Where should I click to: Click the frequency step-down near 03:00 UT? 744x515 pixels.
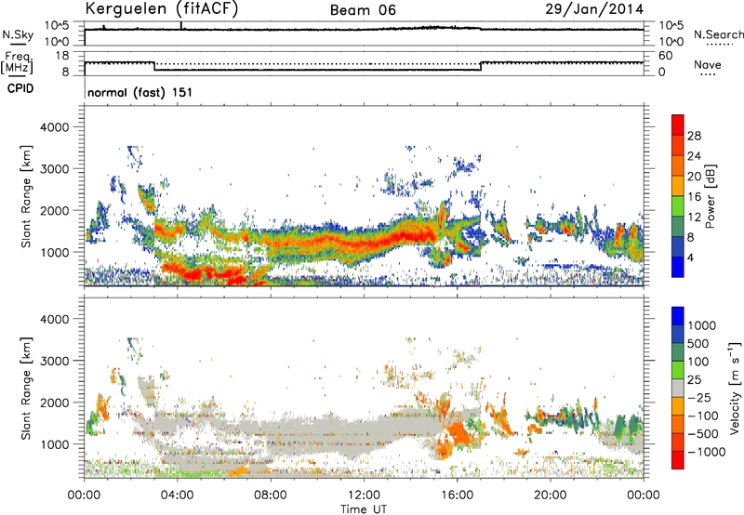pyautogui.click(x=154, y=66)
